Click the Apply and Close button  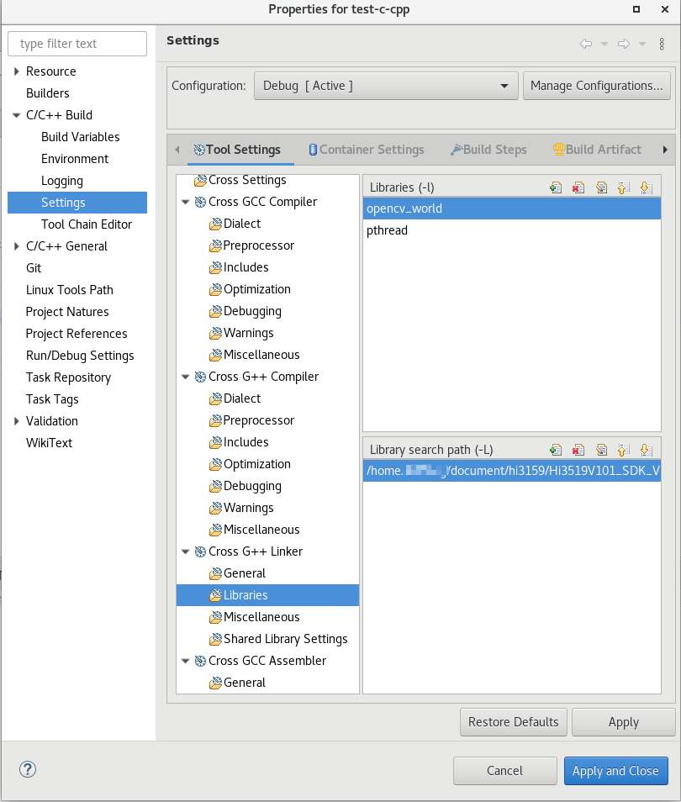coord(615,771)
